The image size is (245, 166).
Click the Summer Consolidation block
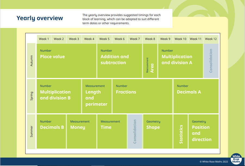[x=135, y=131]
